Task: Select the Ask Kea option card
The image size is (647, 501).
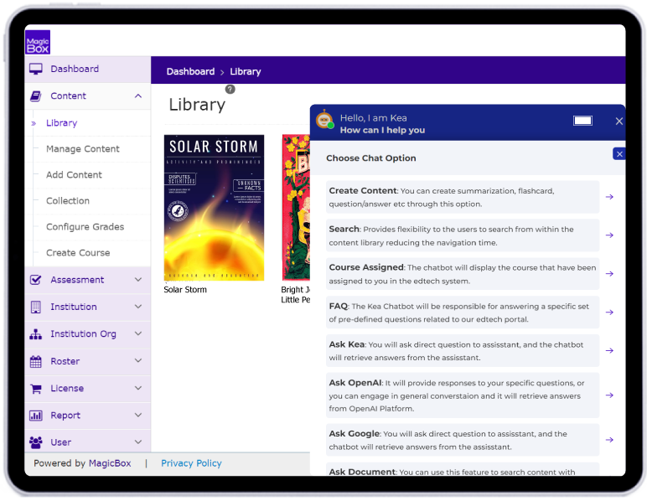Action: [463, 351]
